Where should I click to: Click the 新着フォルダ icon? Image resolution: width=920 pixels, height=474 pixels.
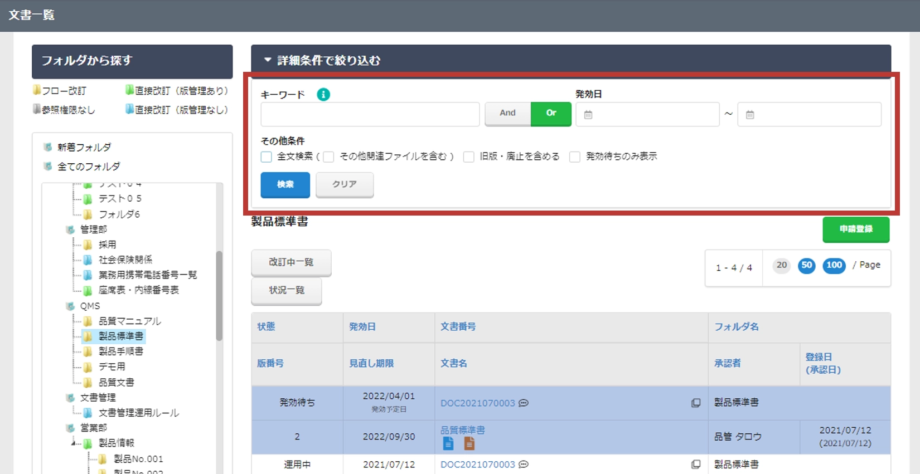point(48,147)
